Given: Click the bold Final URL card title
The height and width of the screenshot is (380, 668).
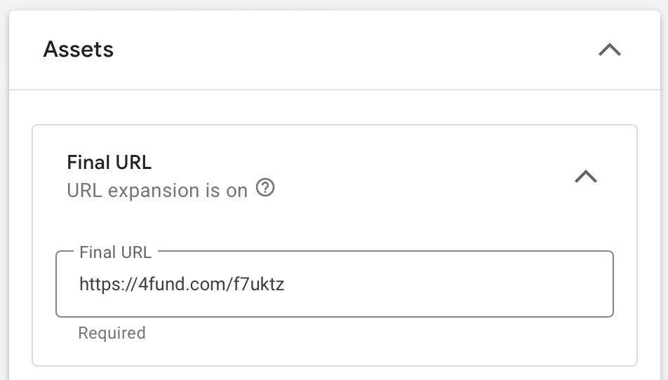Looking at the screenshot, I should (x=109, y=163).
